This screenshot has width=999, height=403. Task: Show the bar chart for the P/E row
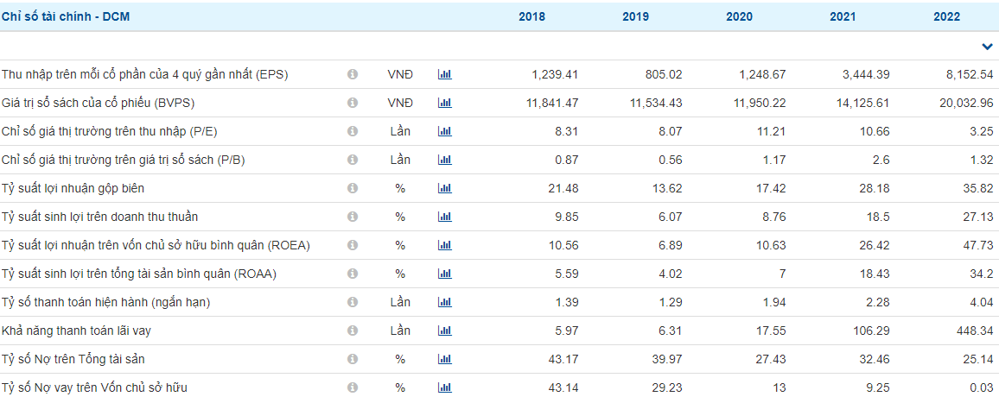point(445,131)
